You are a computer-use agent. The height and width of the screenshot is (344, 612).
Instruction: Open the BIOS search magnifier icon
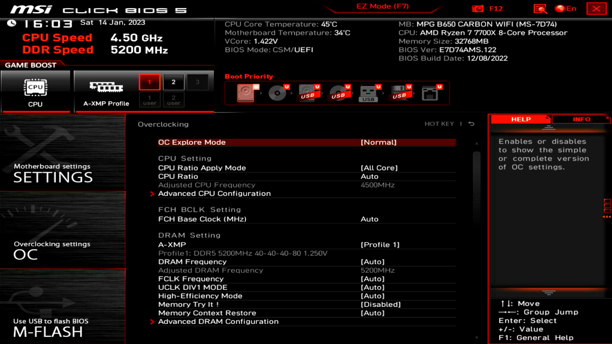coord(540,9)
